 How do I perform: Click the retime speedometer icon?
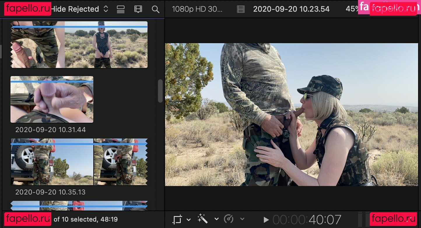(x=229, y=219)
